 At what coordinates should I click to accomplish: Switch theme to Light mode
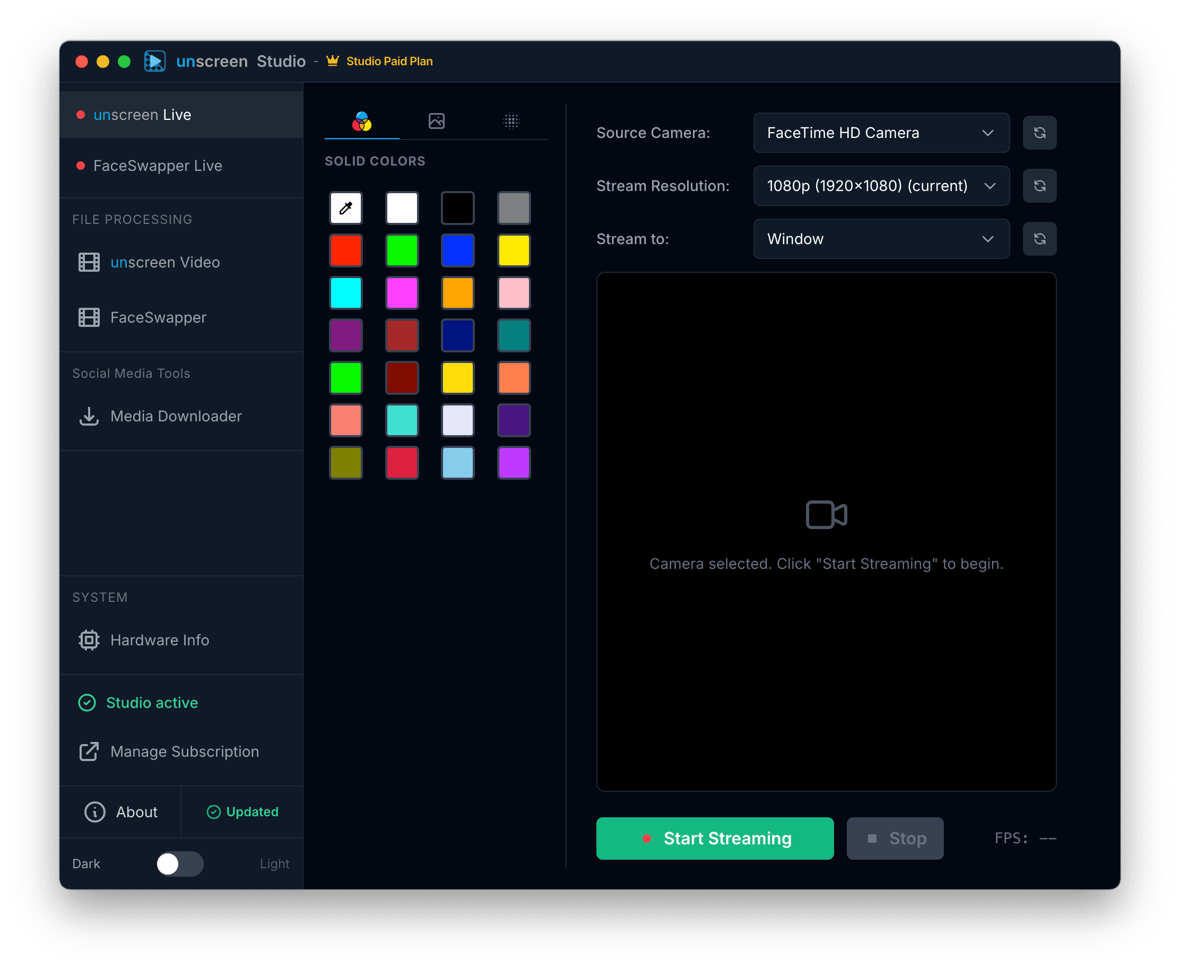[x=179, y=864]
